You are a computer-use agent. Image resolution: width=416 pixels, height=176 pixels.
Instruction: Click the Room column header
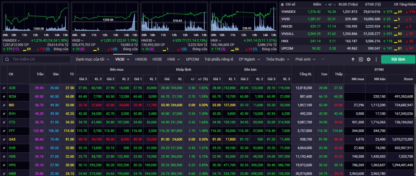click(x=409, y=79)
